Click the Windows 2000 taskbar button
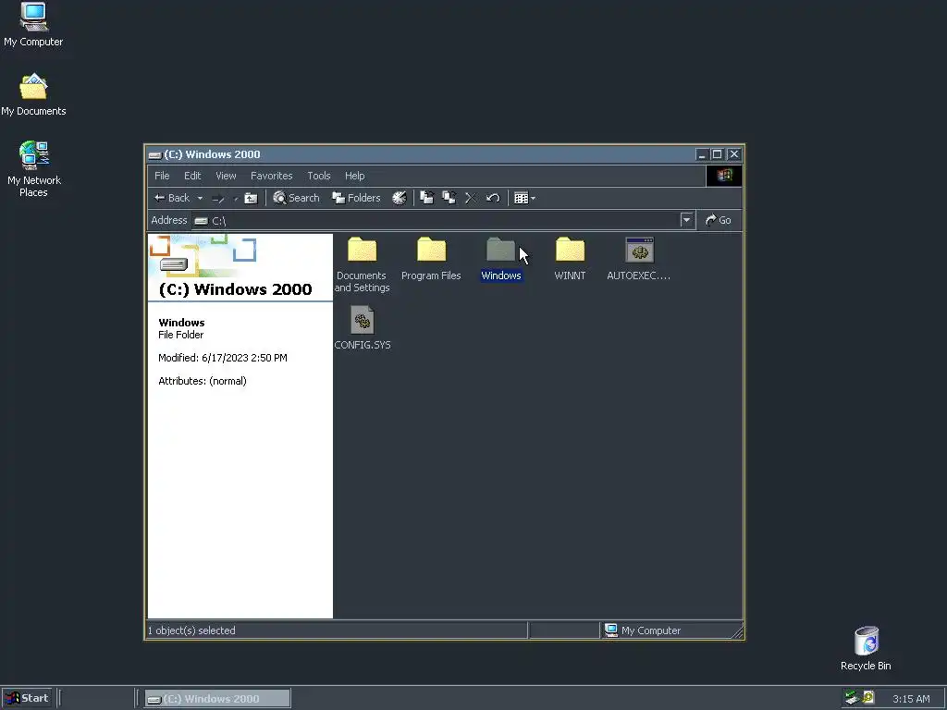Image resolution: width=947 pixels, height=710 pixels. coord(217,699)
